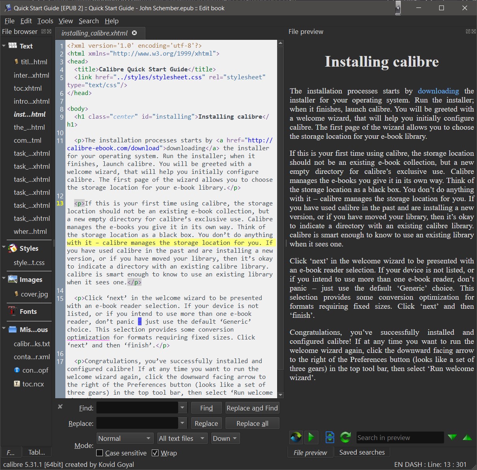Select the F... tab at bottom left
477x470 pixels.
pyautogui.click(x=11, y=452)
